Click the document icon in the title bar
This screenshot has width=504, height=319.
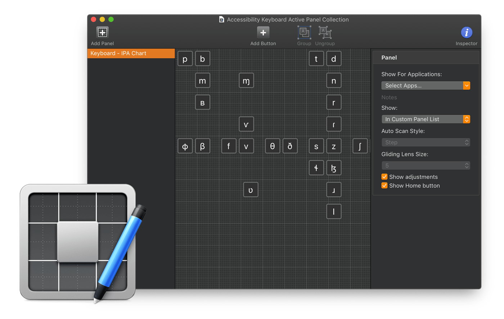[x=221, y=19]
